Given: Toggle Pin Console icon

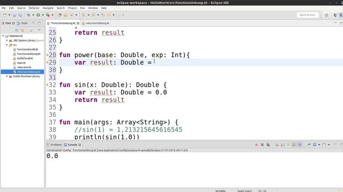Looking at the screenshot, I should (x=309, y=145).
